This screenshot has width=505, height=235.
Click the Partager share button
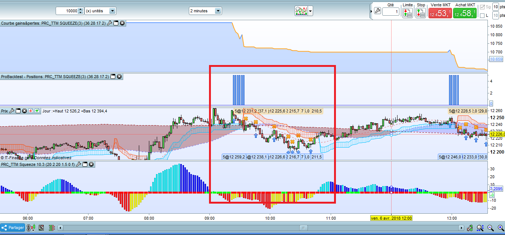(13, 228)
